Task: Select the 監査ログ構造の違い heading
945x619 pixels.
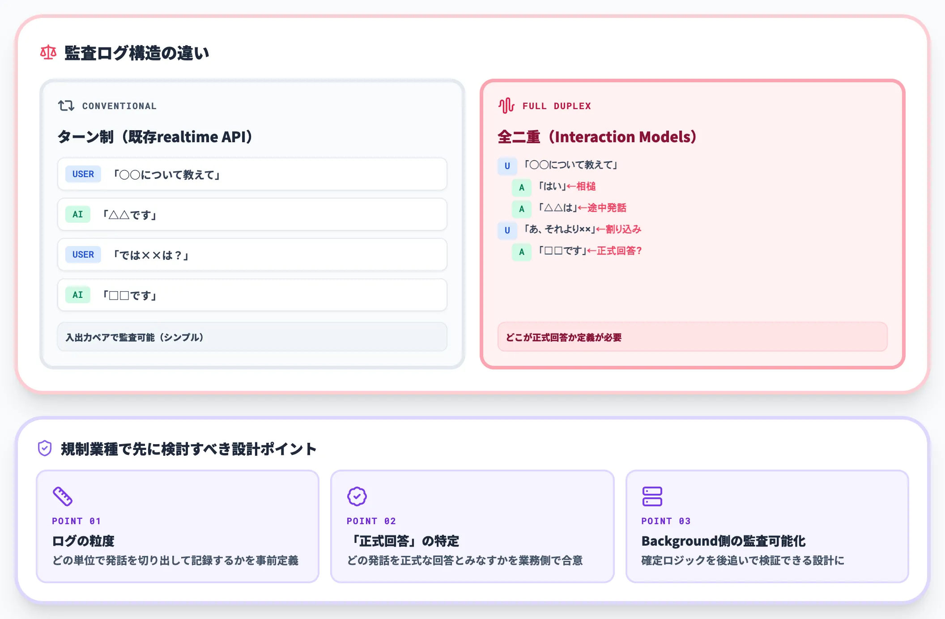Action: (136, 53)
